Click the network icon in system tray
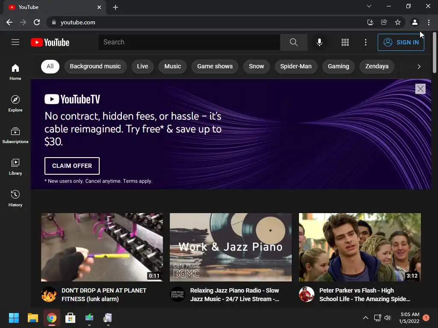The height and width of the screenshot is (328, 438). click(377, 318)
